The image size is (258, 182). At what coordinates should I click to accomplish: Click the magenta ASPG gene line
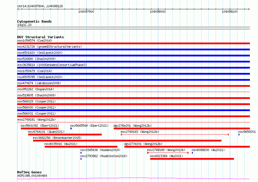[x=133, y=179]
